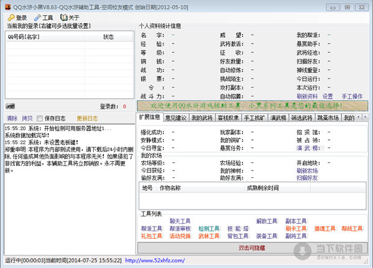The height and width of the screenshot is (268, 373).
Task: Click the app icon in the title bar
Action: point(8,7)
